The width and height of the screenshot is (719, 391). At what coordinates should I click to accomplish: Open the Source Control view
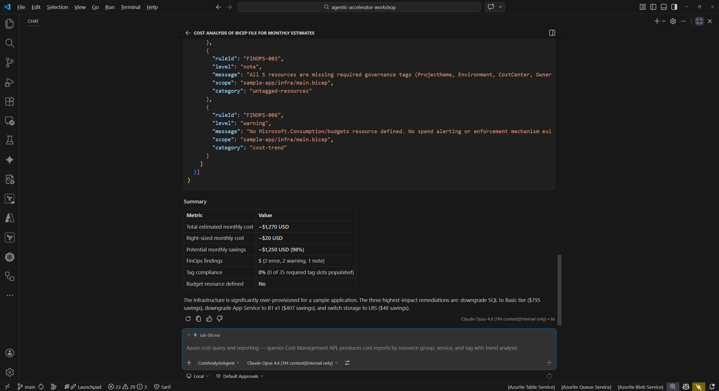tap(10, 62)
